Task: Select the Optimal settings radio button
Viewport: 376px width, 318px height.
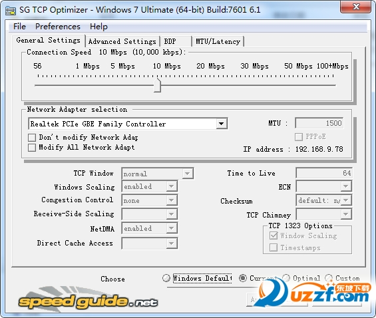Action: [x=286, y=278]
